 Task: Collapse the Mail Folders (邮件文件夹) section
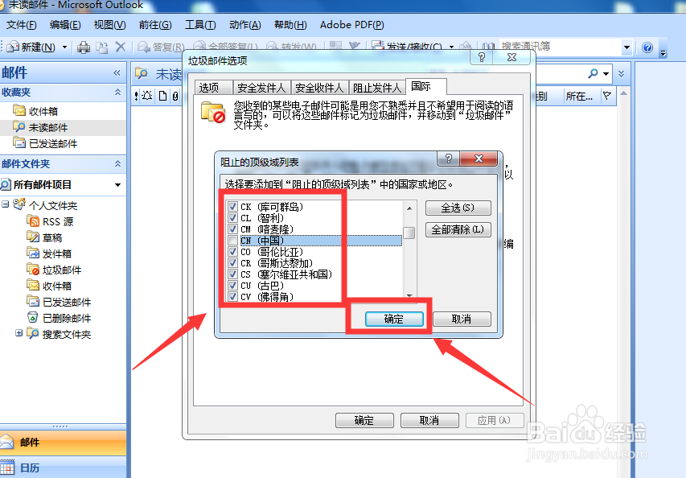coord(117,163)
